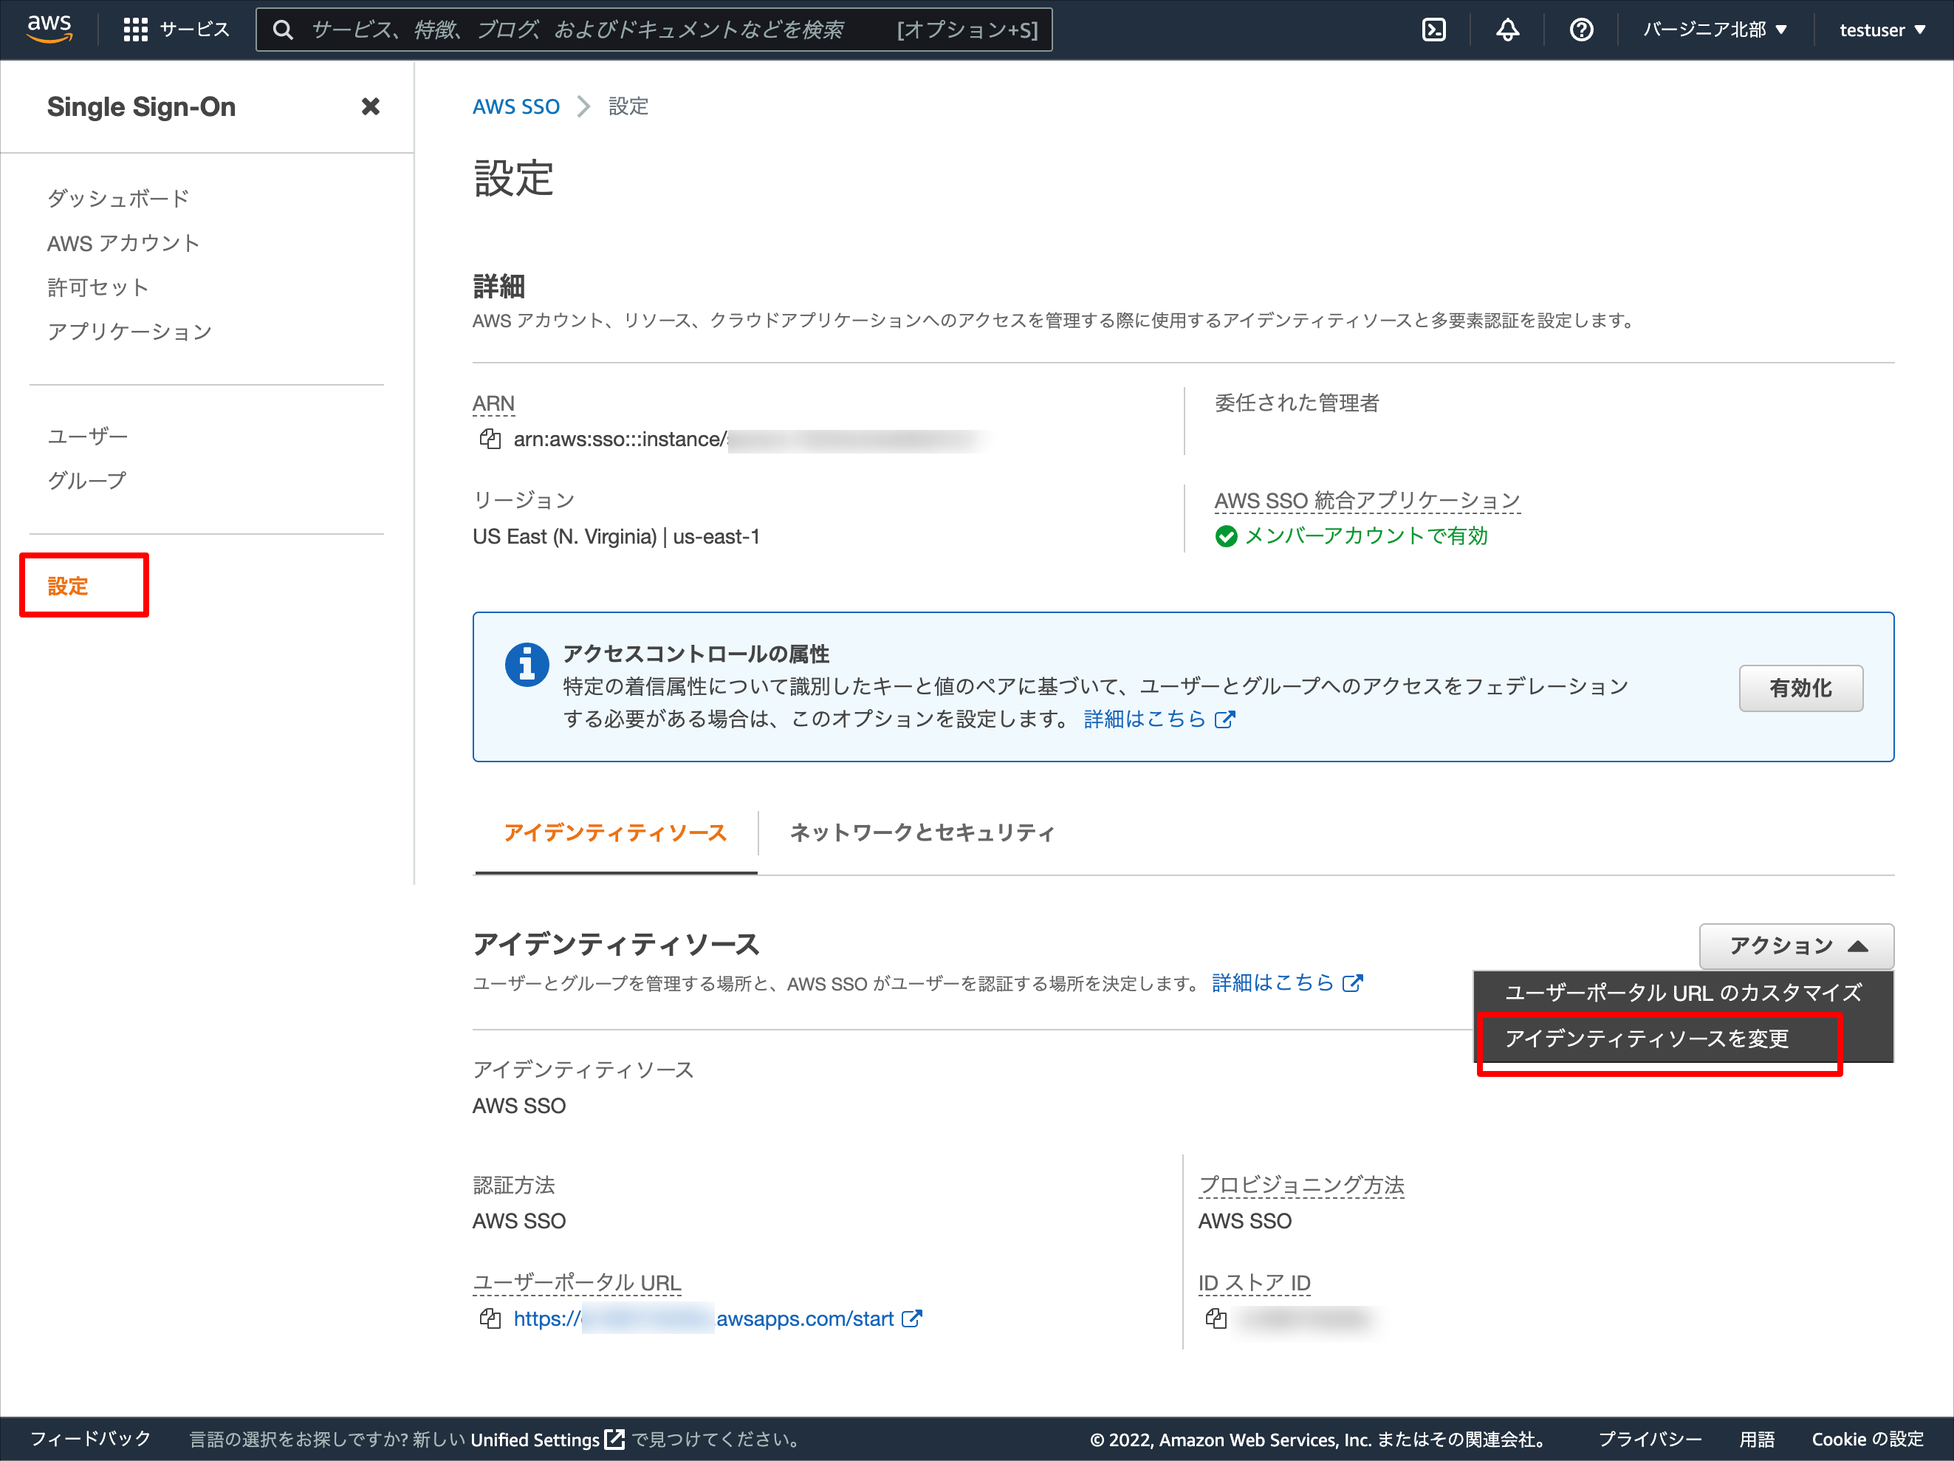Go to 許可セット in sidebar
The width and height of the screenshot is (1954, 1461).
(x=98, y=287)
